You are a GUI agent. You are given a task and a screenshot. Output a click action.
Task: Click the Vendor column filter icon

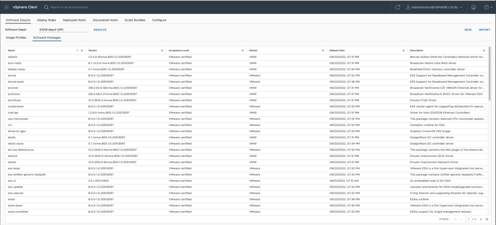tap(323, 50)
